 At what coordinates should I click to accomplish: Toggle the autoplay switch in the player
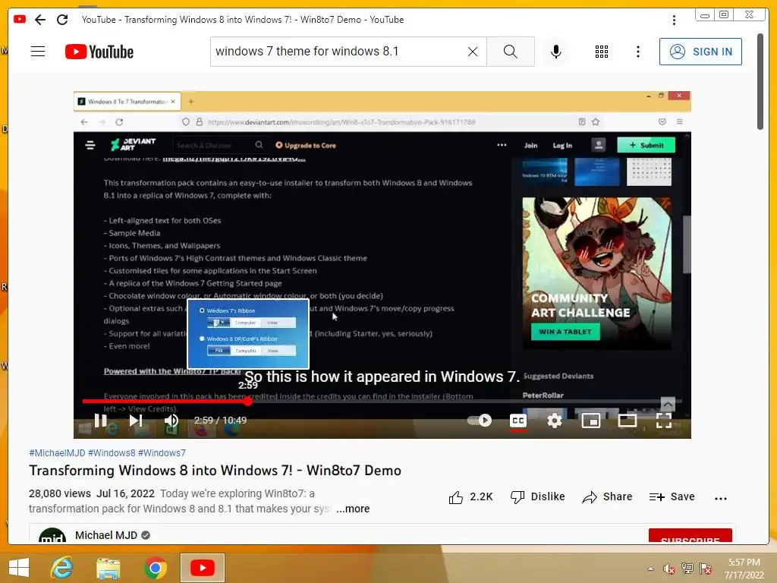[x=480, y=421]
